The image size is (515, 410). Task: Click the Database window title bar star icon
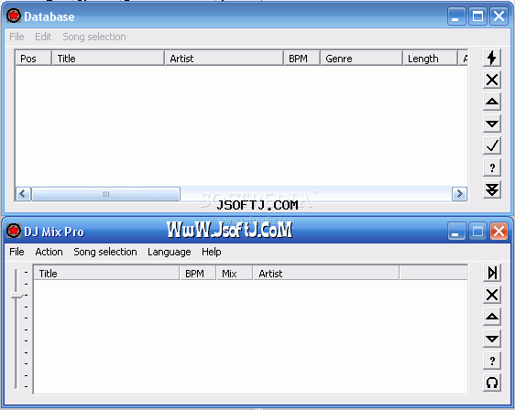(14, 16)
